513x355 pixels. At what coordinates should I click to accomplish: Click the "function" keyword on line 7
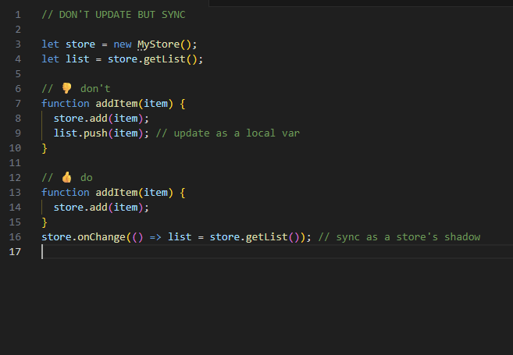click(66, 104)
